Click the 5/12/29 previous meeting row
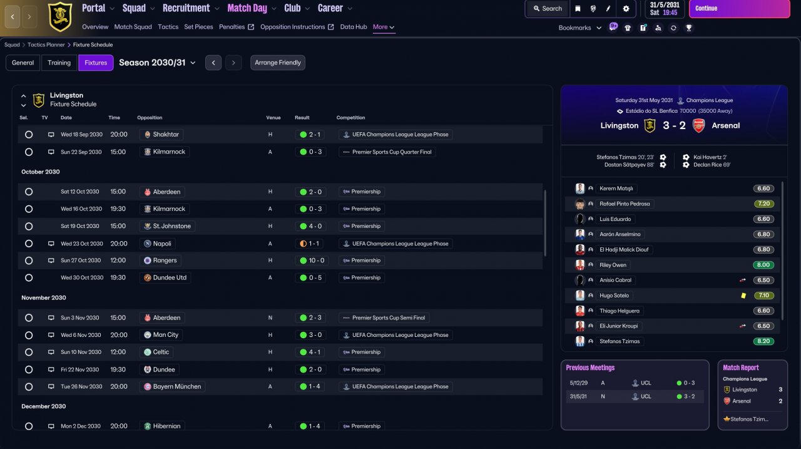The image size is (801, 449). click(635, 383)
